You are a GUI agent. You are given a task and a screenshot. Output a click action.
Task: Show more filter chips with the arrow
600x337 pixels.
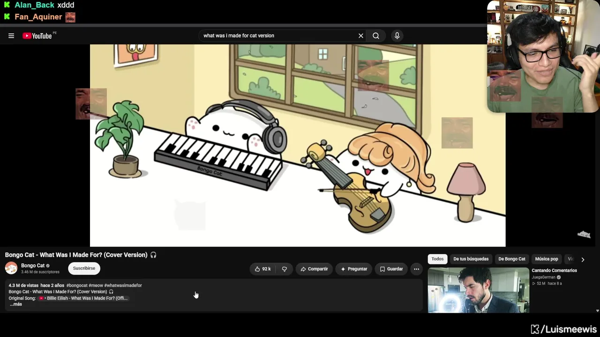click(583, 259)
